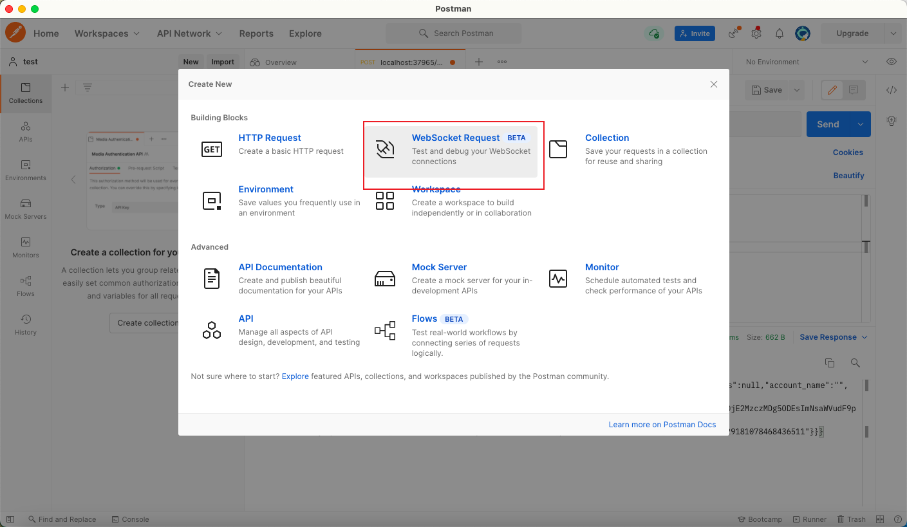Focus the Search Postman field
This screenshot has width=907, height=527.
coord(454,33)
